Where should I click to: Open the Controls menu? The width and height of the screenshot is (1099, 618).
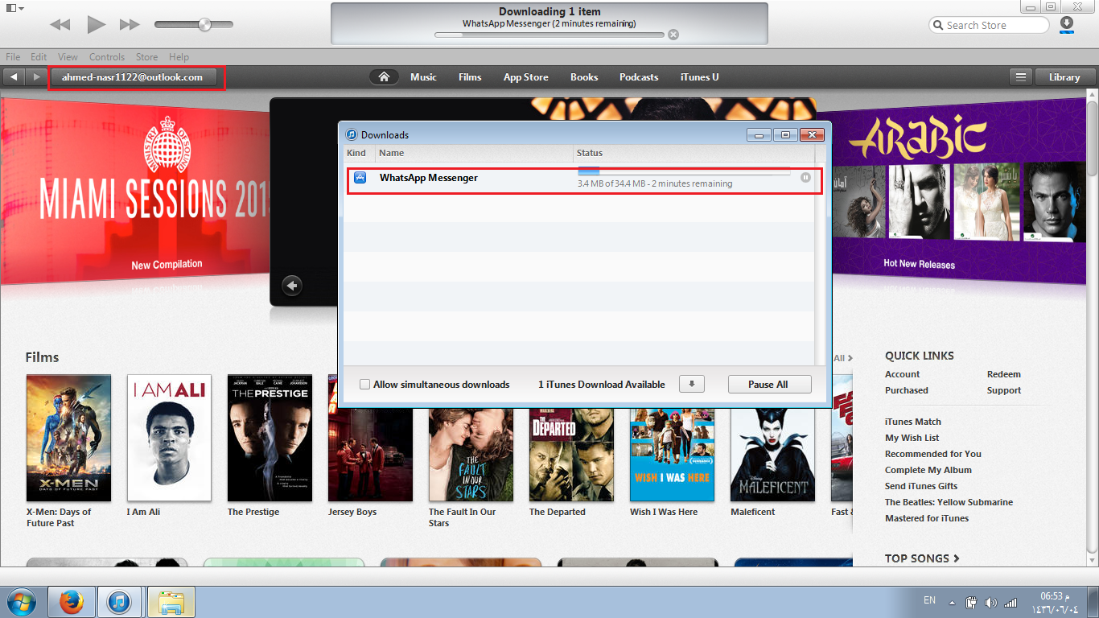click(x=107, y=57)
